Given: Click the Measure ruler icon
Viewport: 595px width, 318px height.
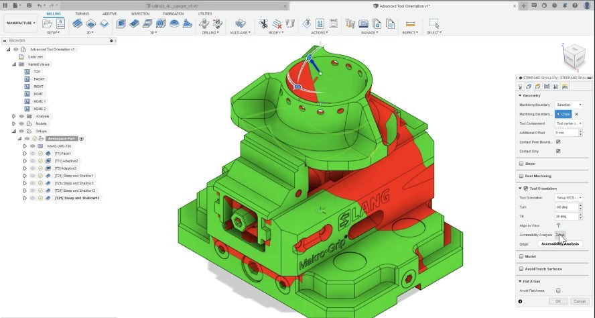Looking at the screenshot, I should tap(410, 24).
